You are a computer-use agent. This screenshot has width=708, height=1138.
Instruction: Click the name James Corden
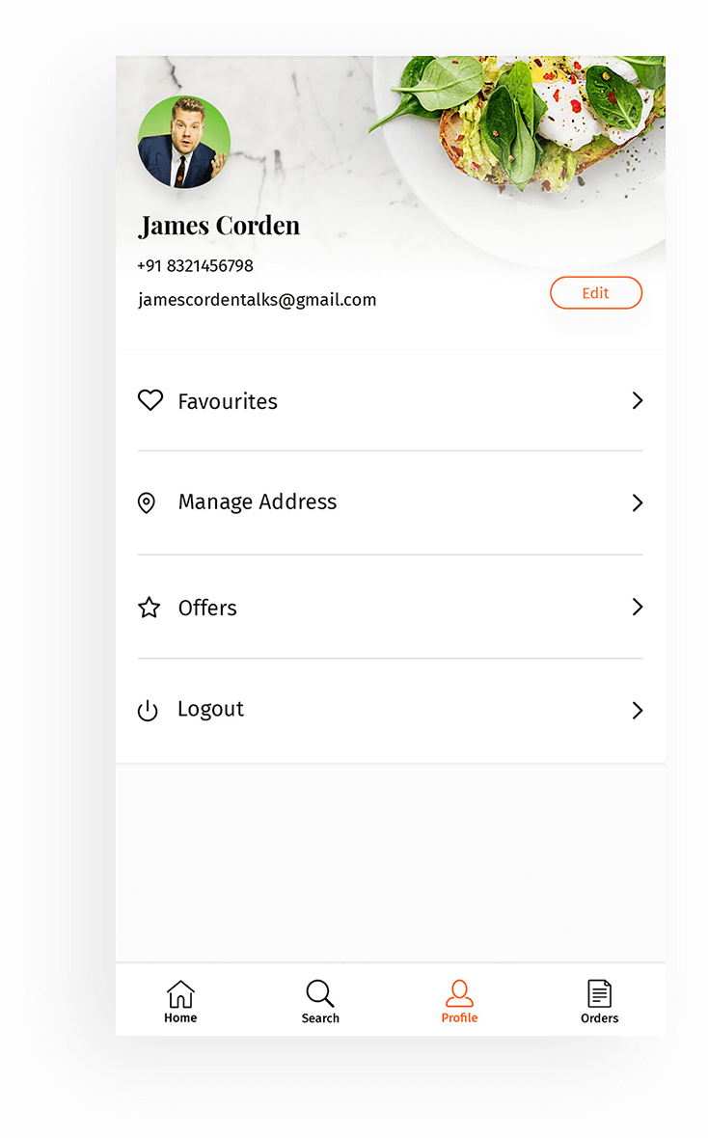click(x=219, y=226)
